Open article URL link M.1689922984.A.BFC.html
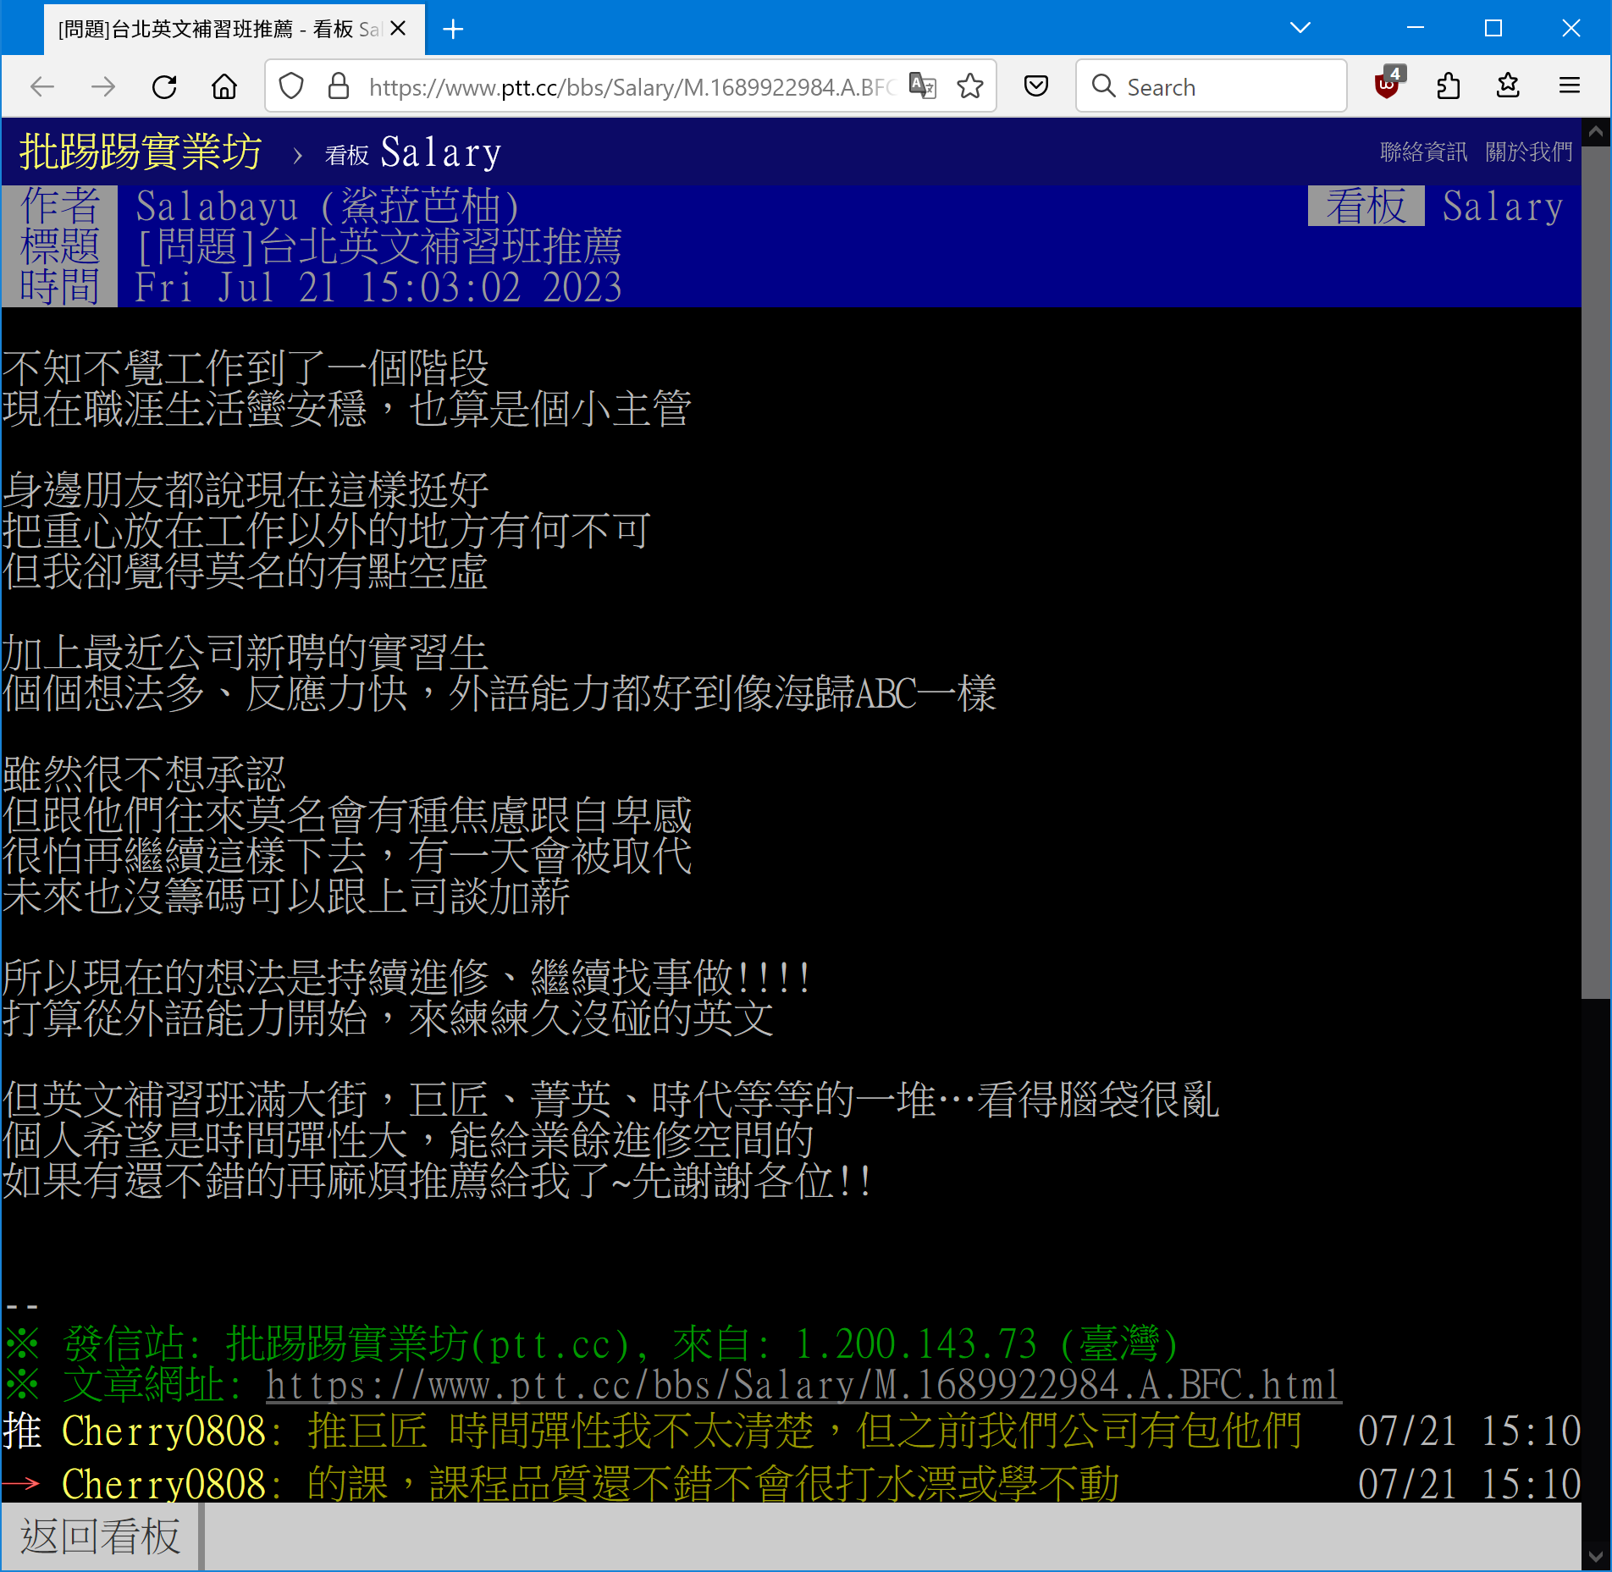The width and height of the screenshot is (1612, 1572). tap(803, 1385)
